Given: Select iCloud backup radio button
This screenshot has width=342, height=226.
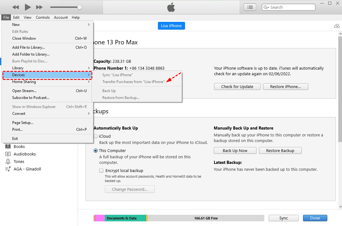Looking at the screenshot, I should click(95, 136).
